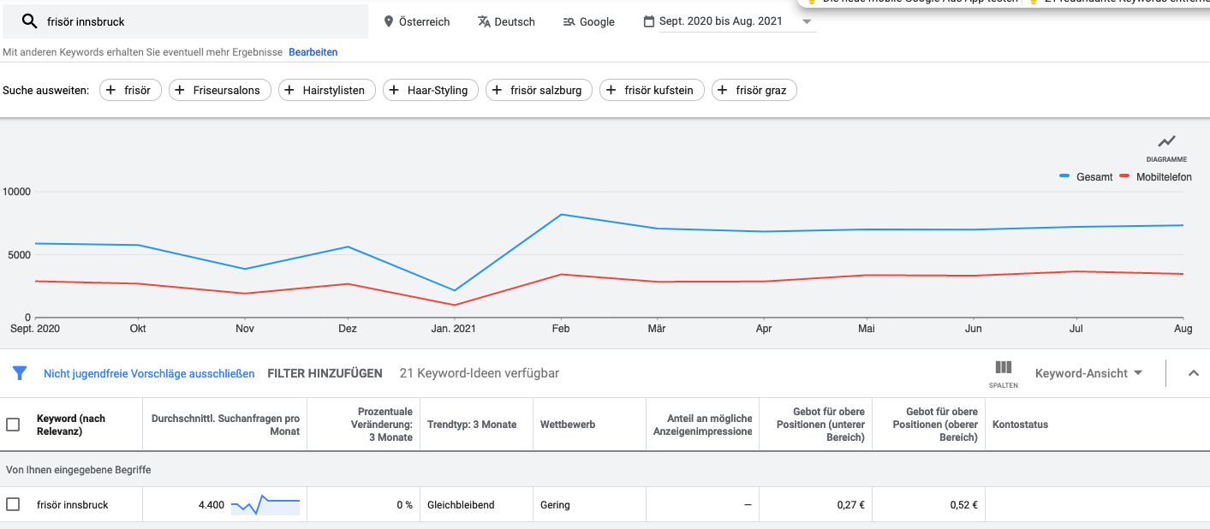
Task: Select all keywords with header checkbox
Action: click(13, 425)
